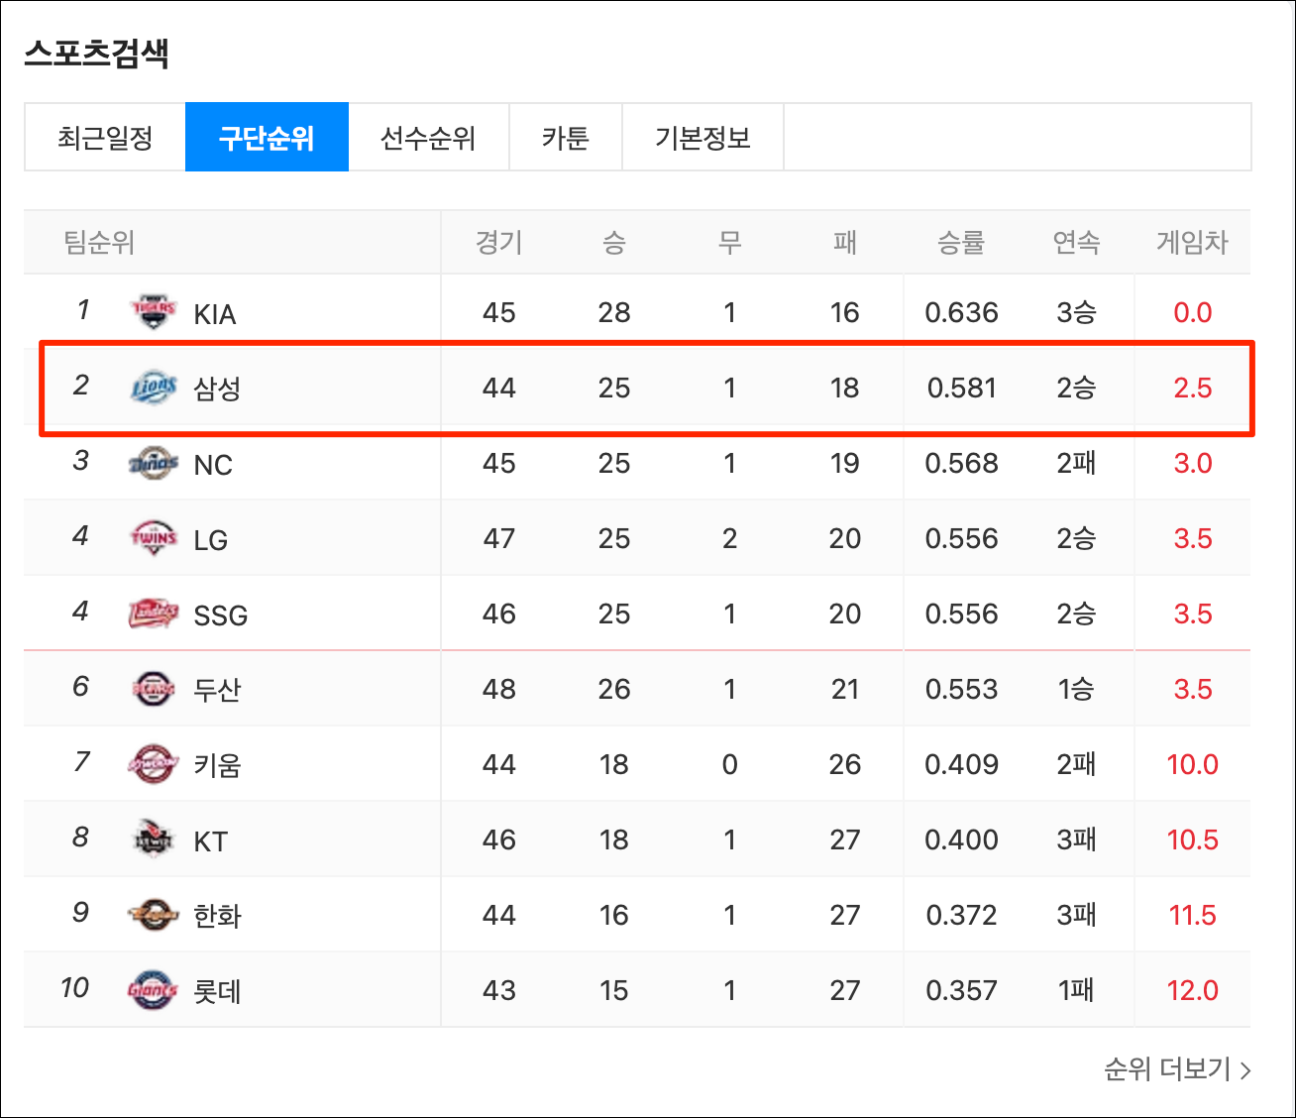Click the Samsung Lions team logo
1296x1118 pixels.
click(x=154, y=389)
